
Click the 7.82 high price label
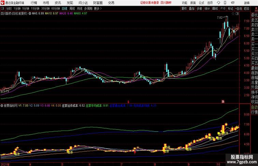click(220, 18)
